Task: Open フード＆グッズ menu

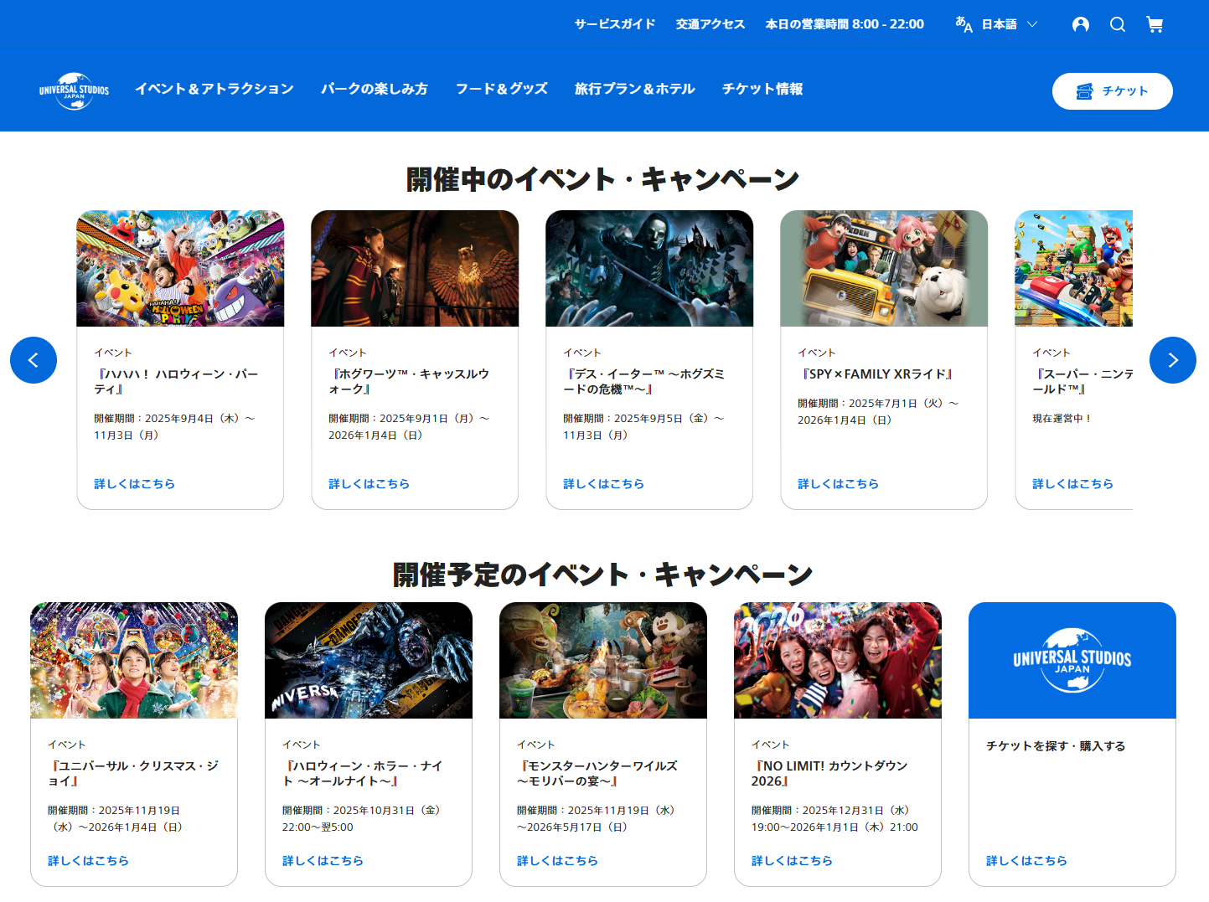Action: click(x=501, y=89)
